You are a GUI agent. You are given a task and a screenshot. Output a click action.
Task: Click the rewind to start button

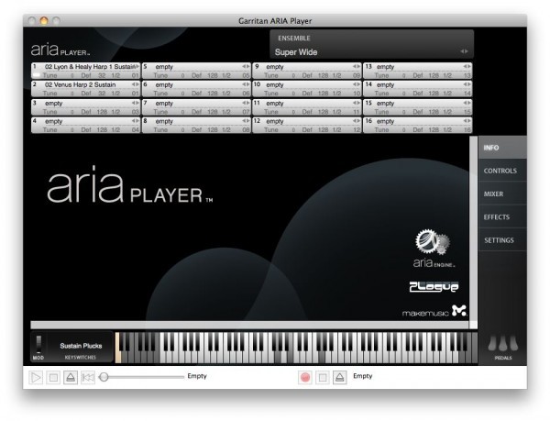(88, 378)
